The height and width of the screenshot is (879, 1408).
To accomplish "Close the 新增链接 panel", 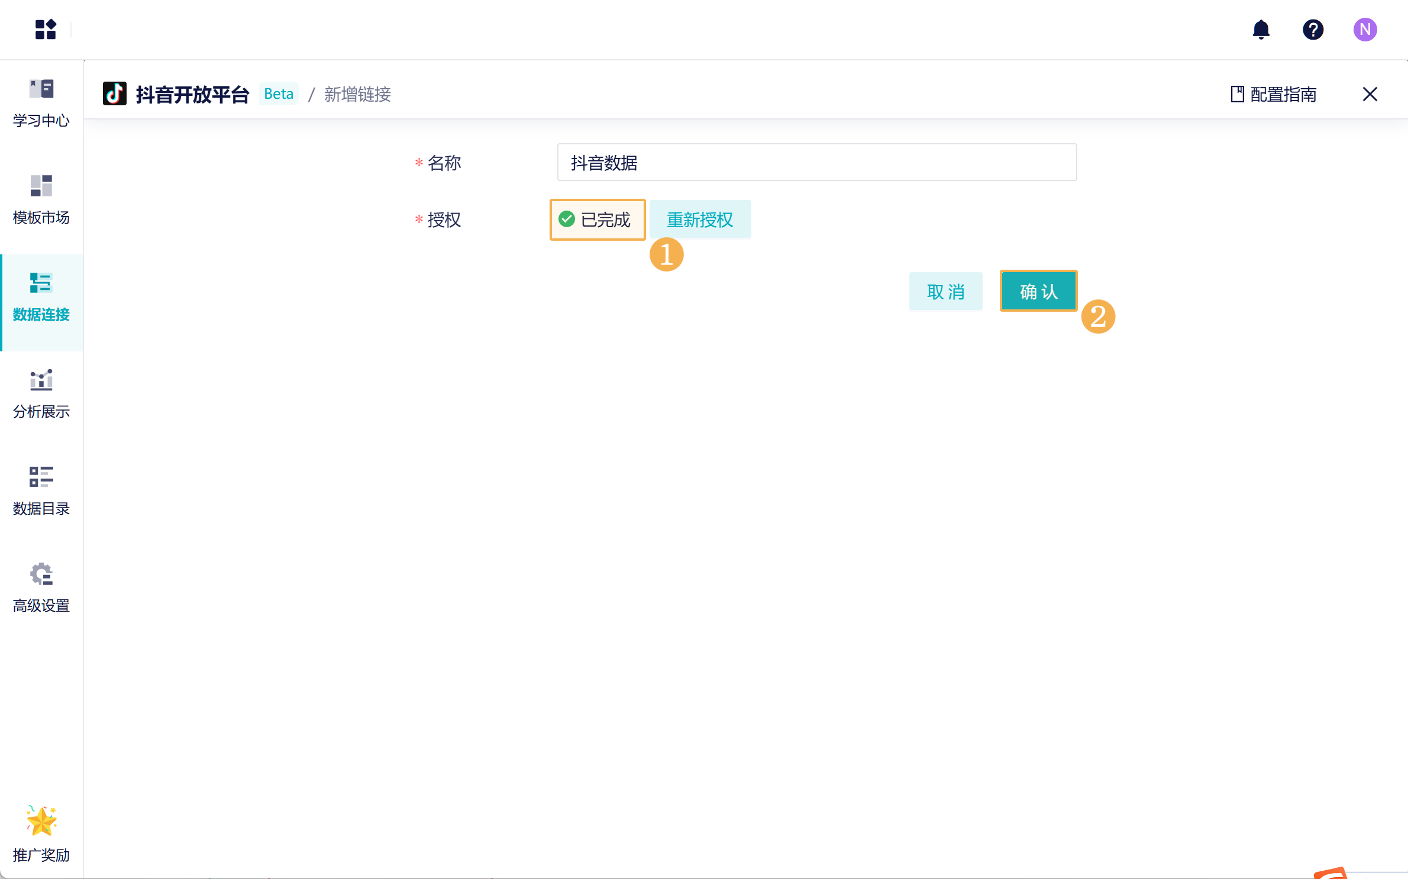I will (1370, 94).
